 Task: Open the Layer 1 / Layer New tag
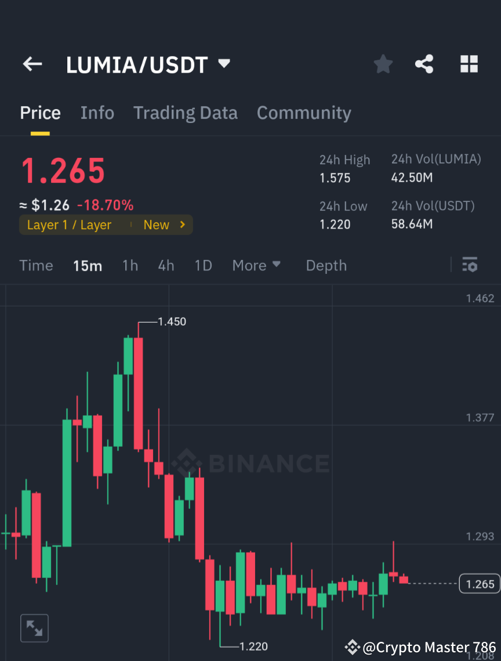pyautogui.click(x=106, y=225)
